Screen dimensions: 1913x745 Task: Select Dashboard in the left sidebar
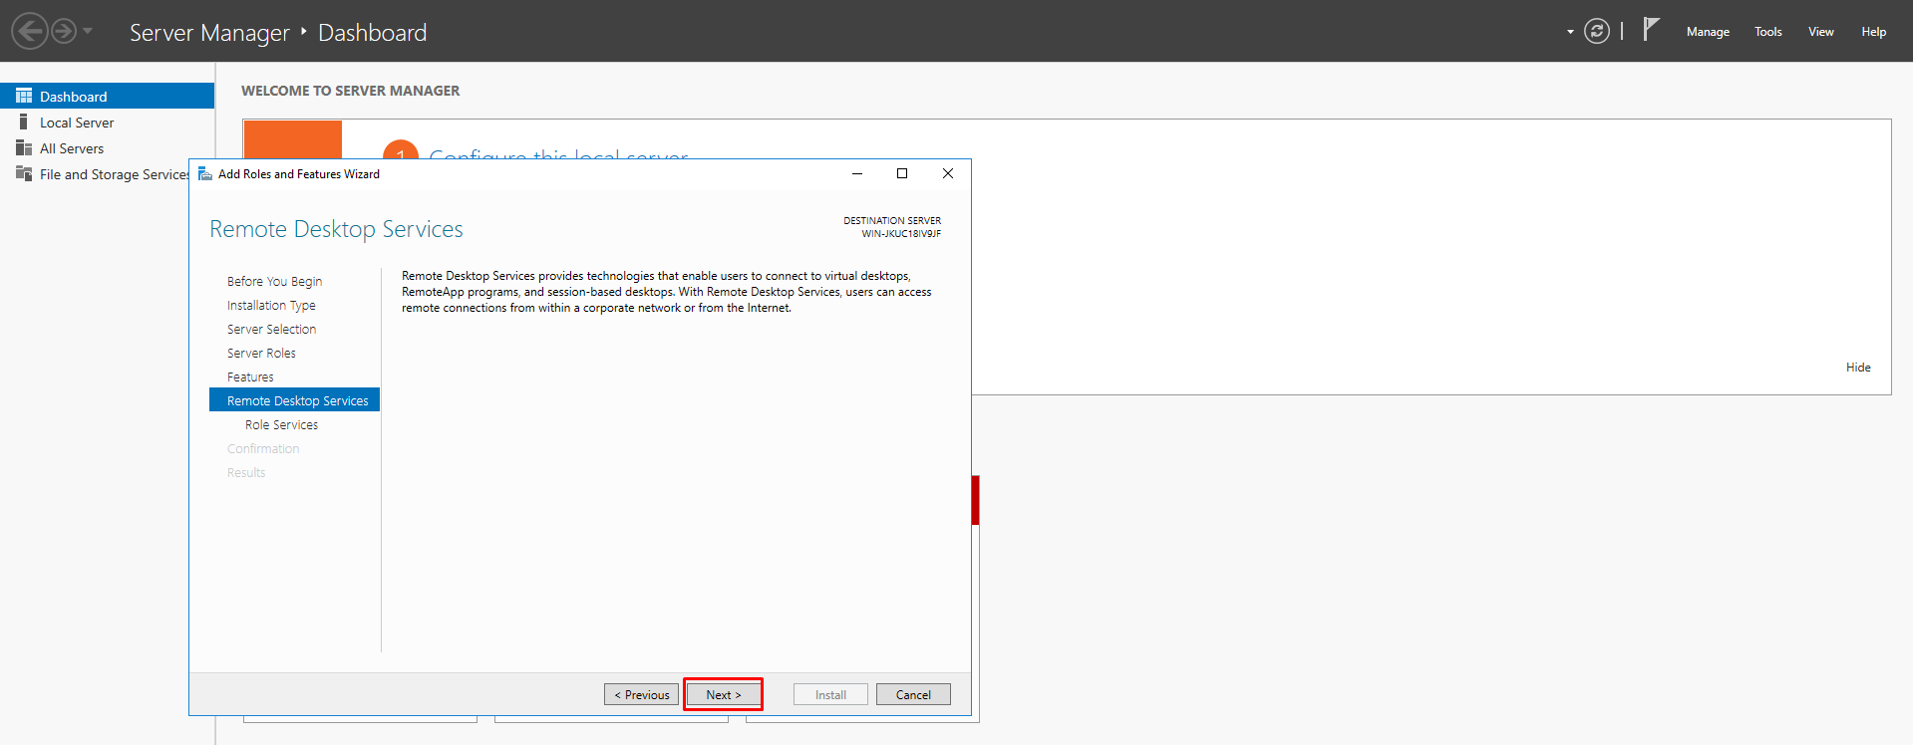pyautogui.click(x=107, y=96)
